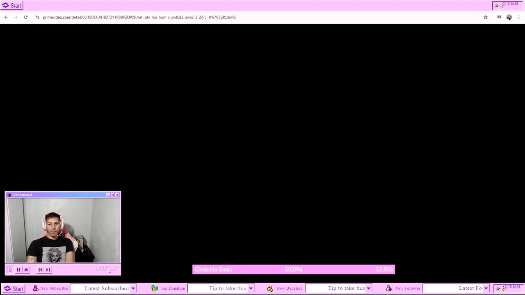Bookmark this page with the star icon

(486, 17)
